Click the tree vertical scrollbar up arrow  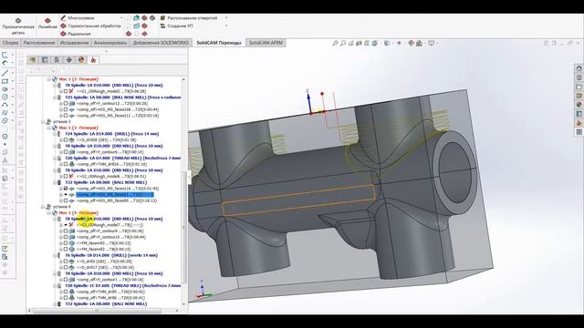click(183, 79)
